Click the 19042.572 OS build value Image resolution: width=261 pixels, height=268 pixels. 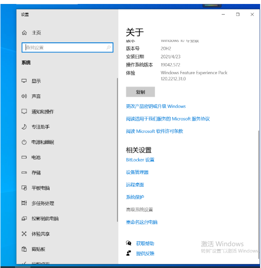click(170, 65)
